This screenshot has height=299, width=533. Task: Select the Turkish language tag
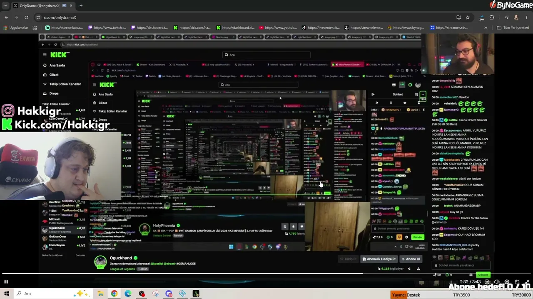pyautogui.click(x=143, y=269)
